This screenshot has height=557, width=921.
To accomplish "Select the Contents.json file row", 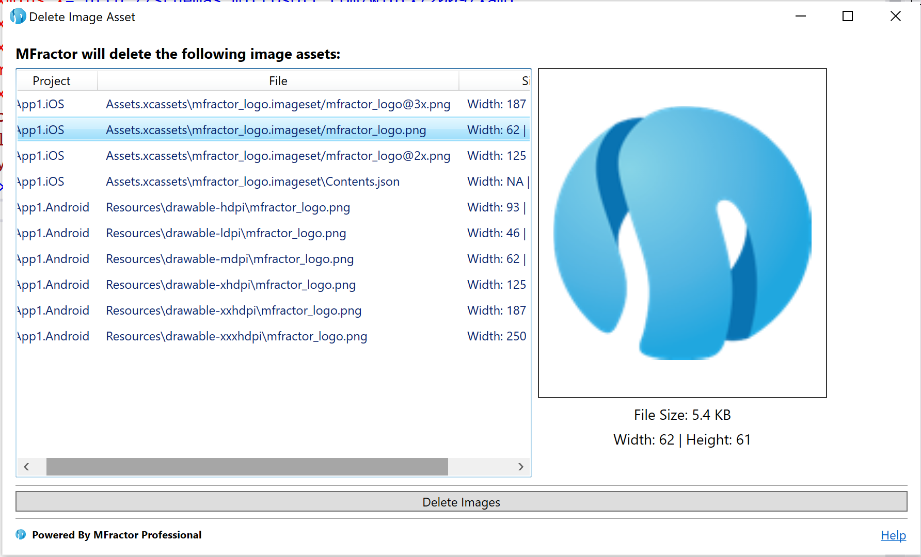I will tap(274, 182).
